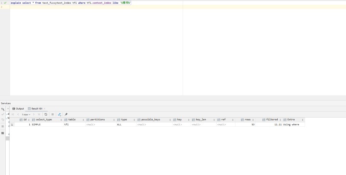Sort by the partitions column header

click(100, 120)
